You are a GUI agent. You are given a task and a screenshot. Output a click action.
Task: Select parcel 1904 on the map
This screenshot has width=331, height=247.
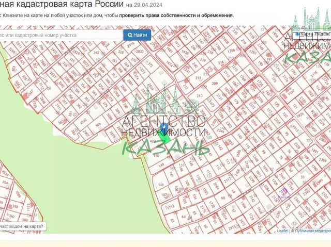pos(243,204)
